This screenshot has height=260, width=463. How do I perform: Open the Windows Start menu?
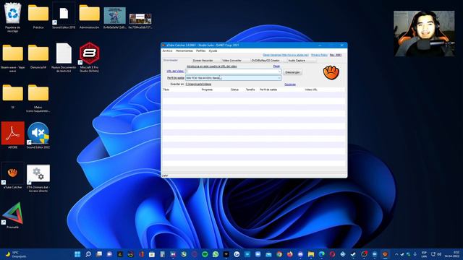coord(77,254)
